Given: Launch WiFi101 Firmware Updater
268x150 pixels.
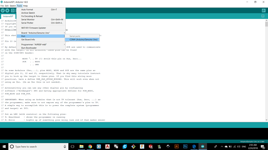Looking at the screenshot, I should [41, 28].
